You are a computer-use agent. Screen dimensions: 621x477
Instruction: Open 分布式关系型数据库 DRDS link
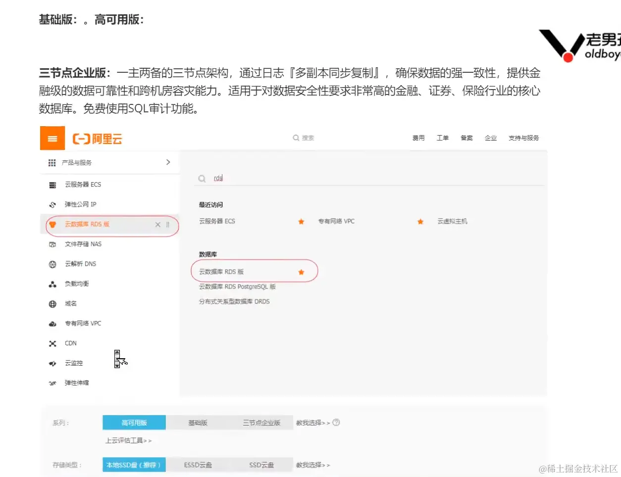pos(234,301)
